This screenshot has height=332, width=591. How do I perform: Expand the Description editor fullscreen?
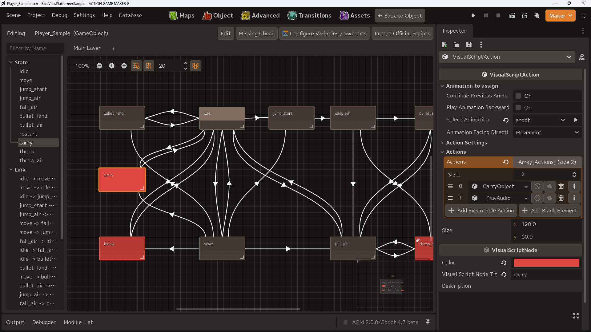click(576, 316)
